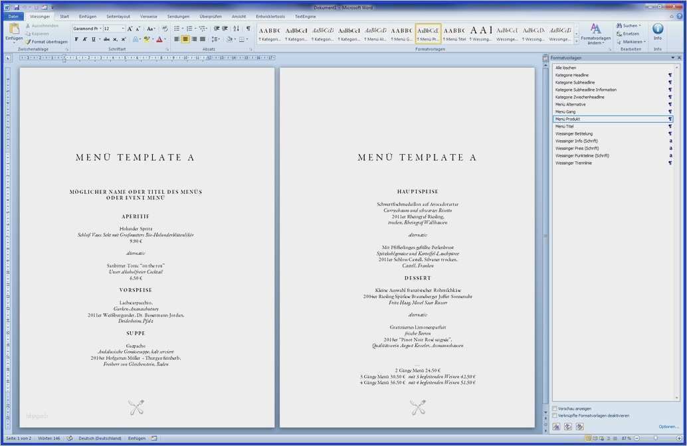
Task: Switch to print layout view in status bar
Action: tap(589, 439)
